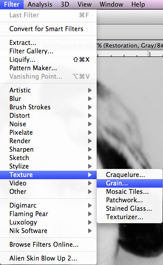Click Convert for Smart Filters
Screen dimensions: 163x265
(x=48, y=29)
